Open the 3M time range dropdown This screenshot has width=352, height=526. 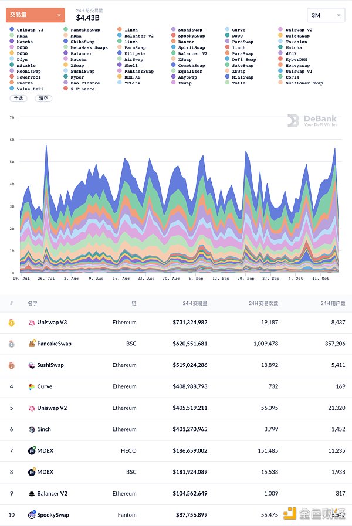(x=326, y=15)
